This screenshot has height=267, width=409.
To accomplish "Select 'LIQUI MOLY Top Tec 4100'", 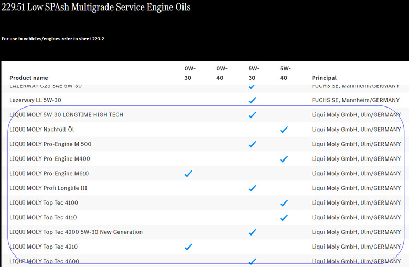I will (x=44, y=203).
